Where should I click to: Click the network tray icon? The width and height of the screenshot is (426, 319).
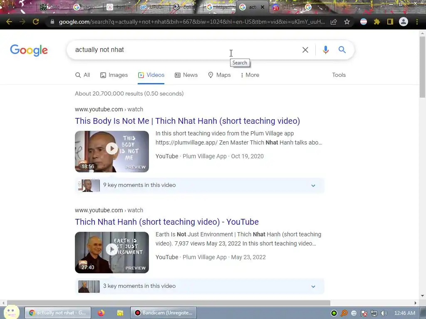tap(374, 313)
